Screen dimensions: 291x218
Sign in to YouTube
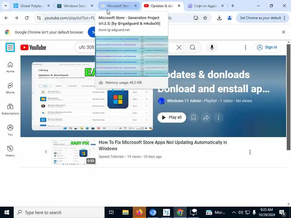coord(267,47)
